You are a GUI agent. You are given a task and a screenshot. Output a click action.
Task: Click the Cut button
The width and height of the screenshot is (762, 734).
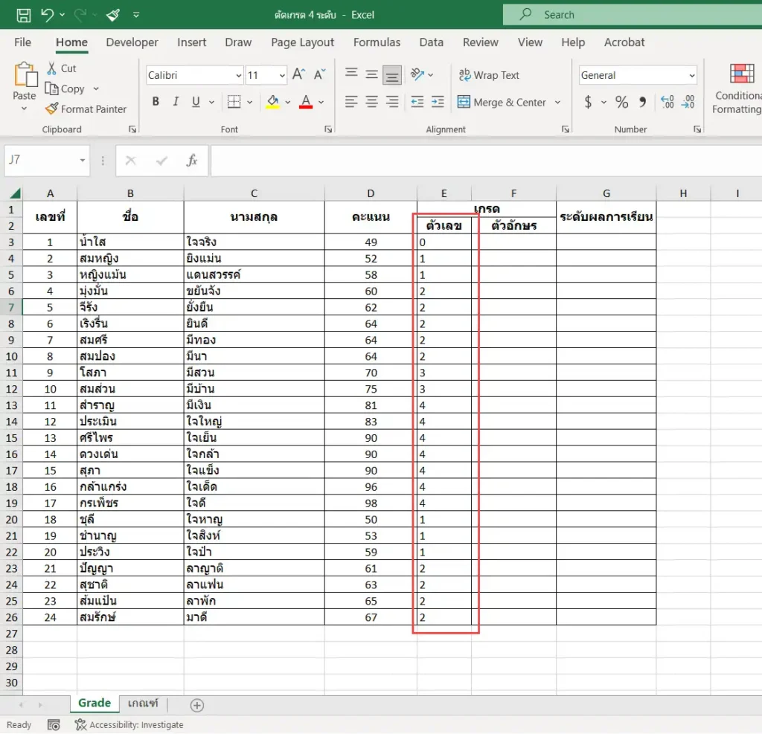62,68
